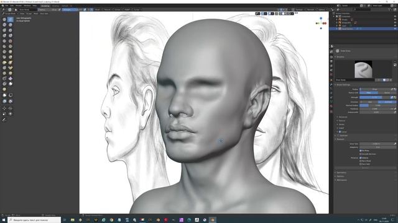This screenshot has width=398, height=223.
Task: Open the Edit menu
Action: tap(12, 6)
